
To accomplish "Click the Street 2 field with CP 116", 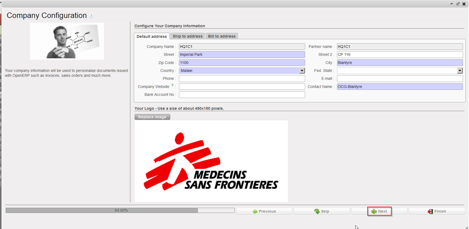I will 400,54.
